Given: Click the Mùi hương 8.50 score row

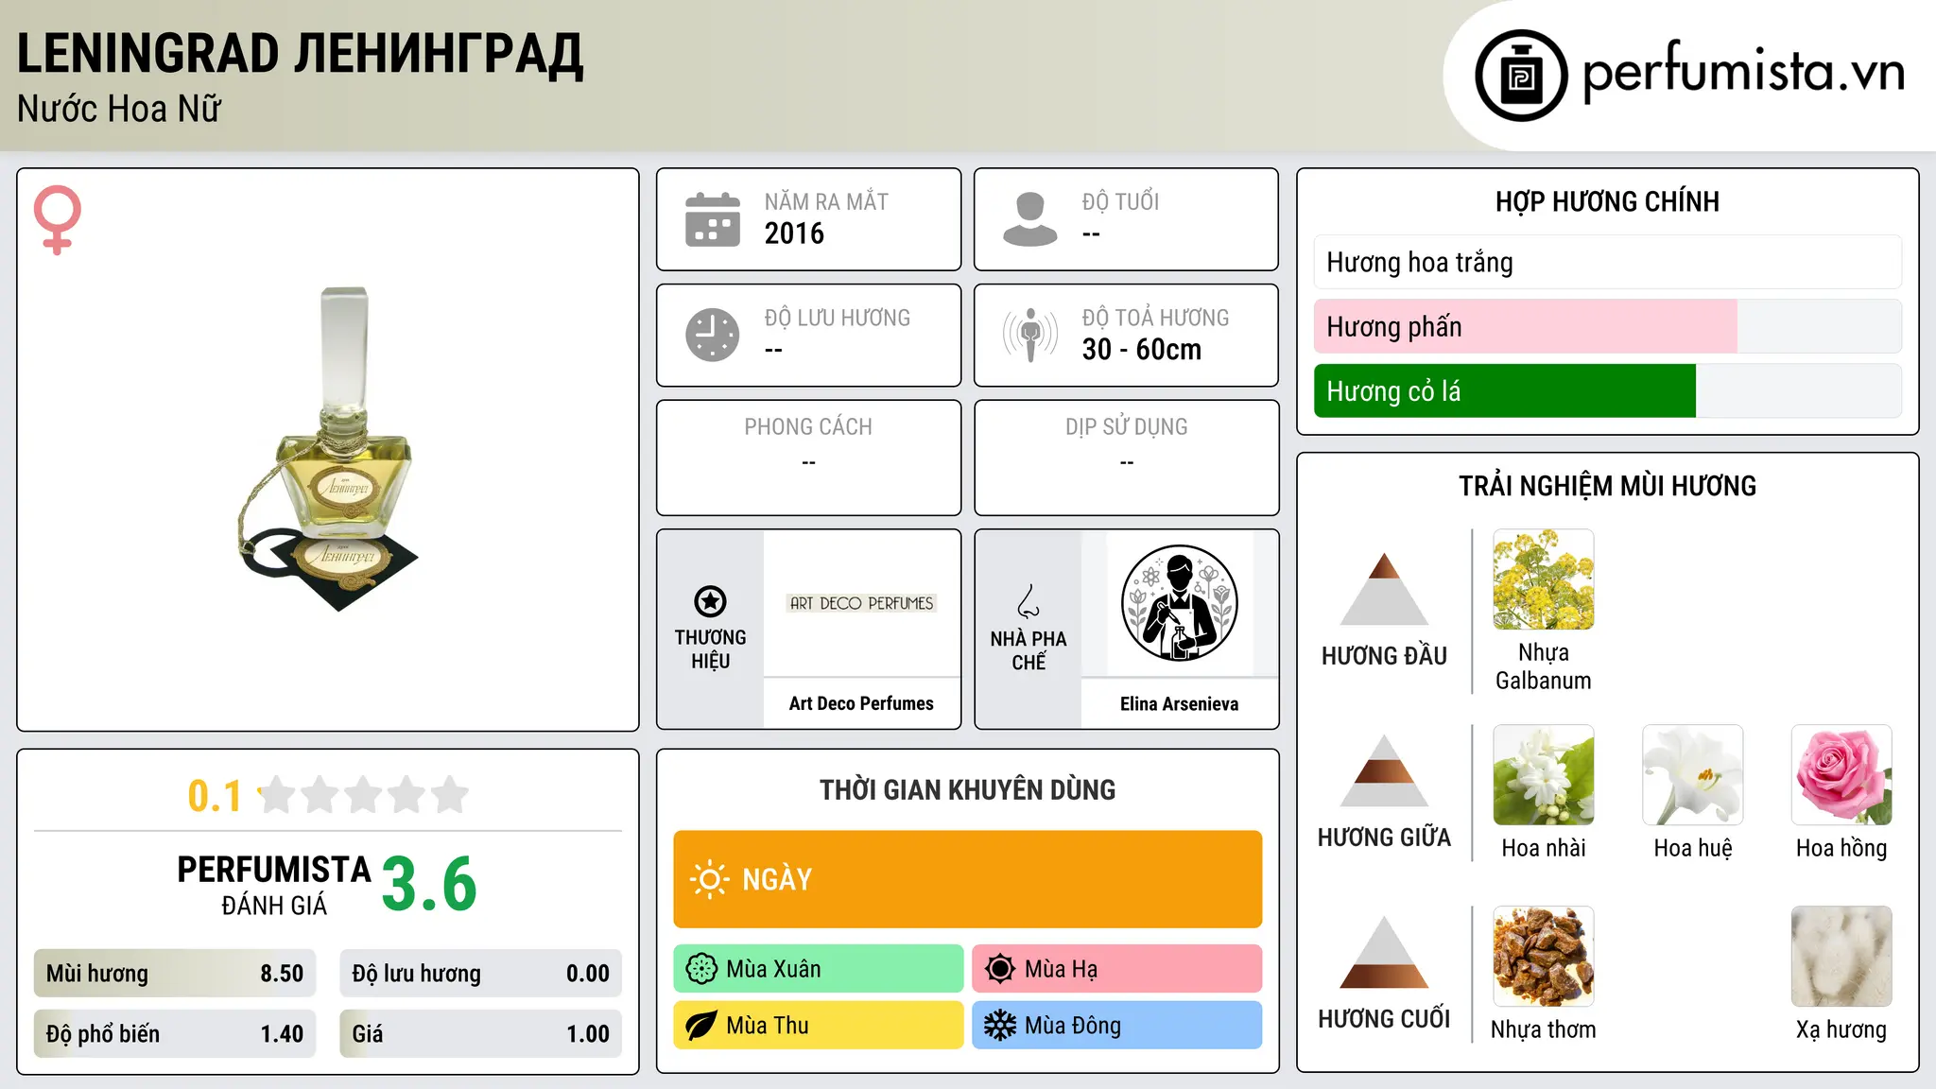Looking at the screenshot, I should tap(175, 974).
